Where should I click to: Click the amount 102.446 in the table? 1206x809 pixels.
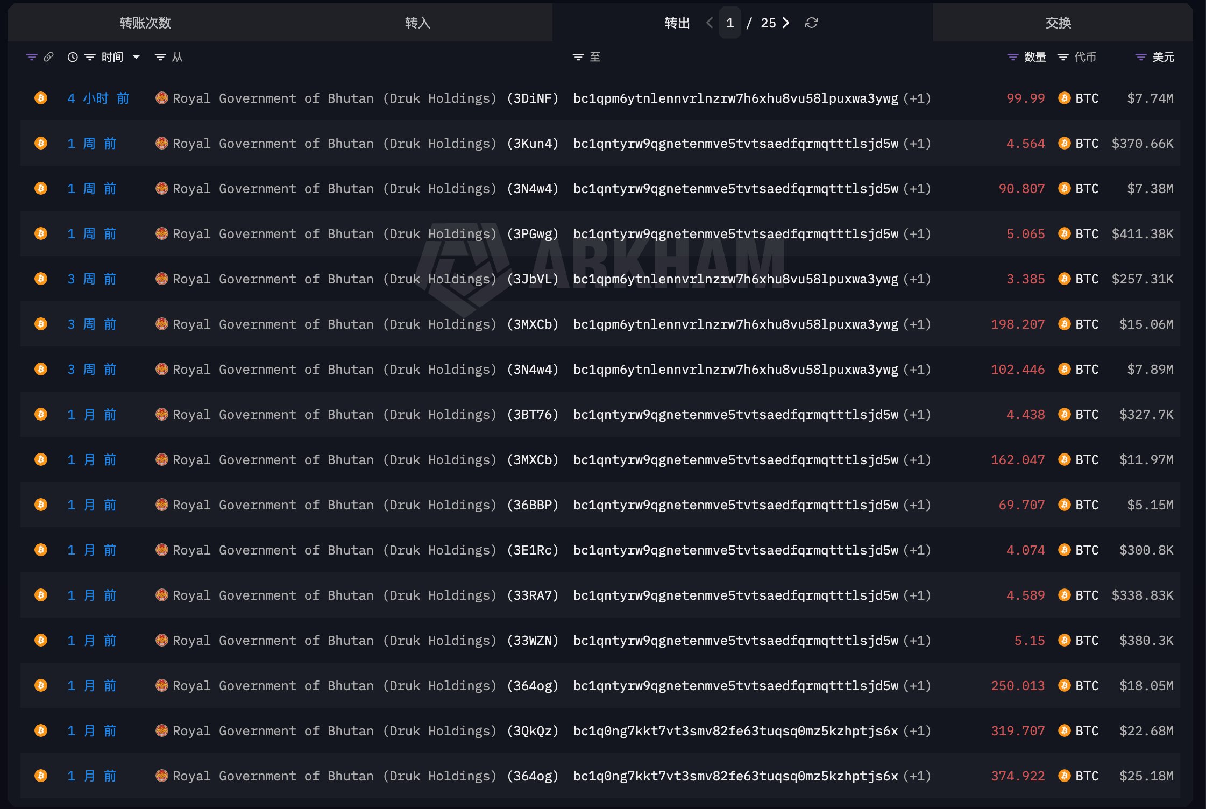[1018, 370]
